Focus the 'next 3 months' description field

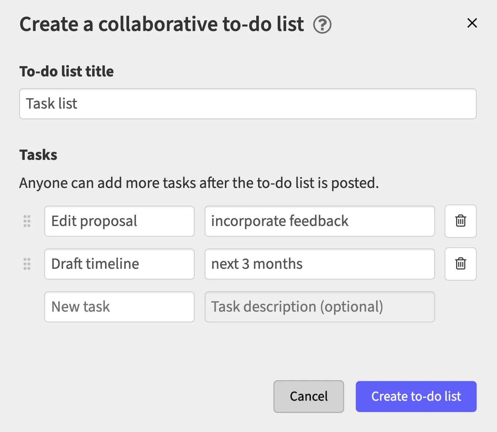[x=319, y=264]
